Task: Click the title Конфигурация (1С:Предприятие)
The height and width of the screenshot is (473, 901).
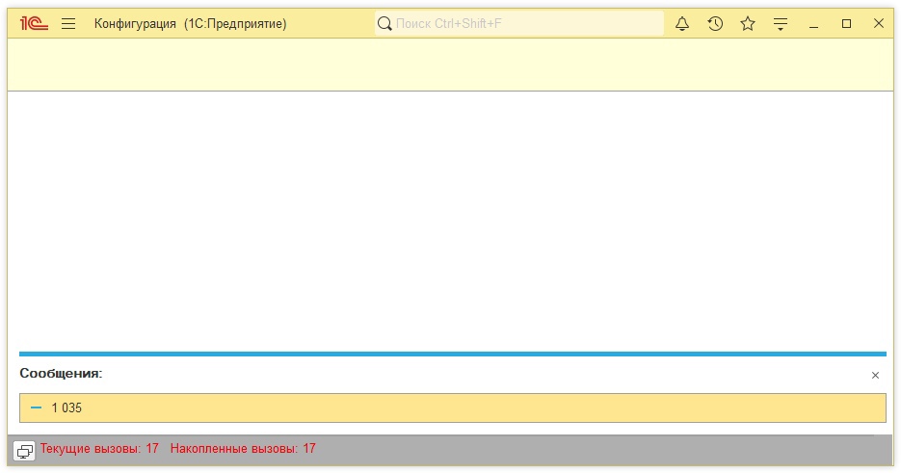Action: [190, 23]
